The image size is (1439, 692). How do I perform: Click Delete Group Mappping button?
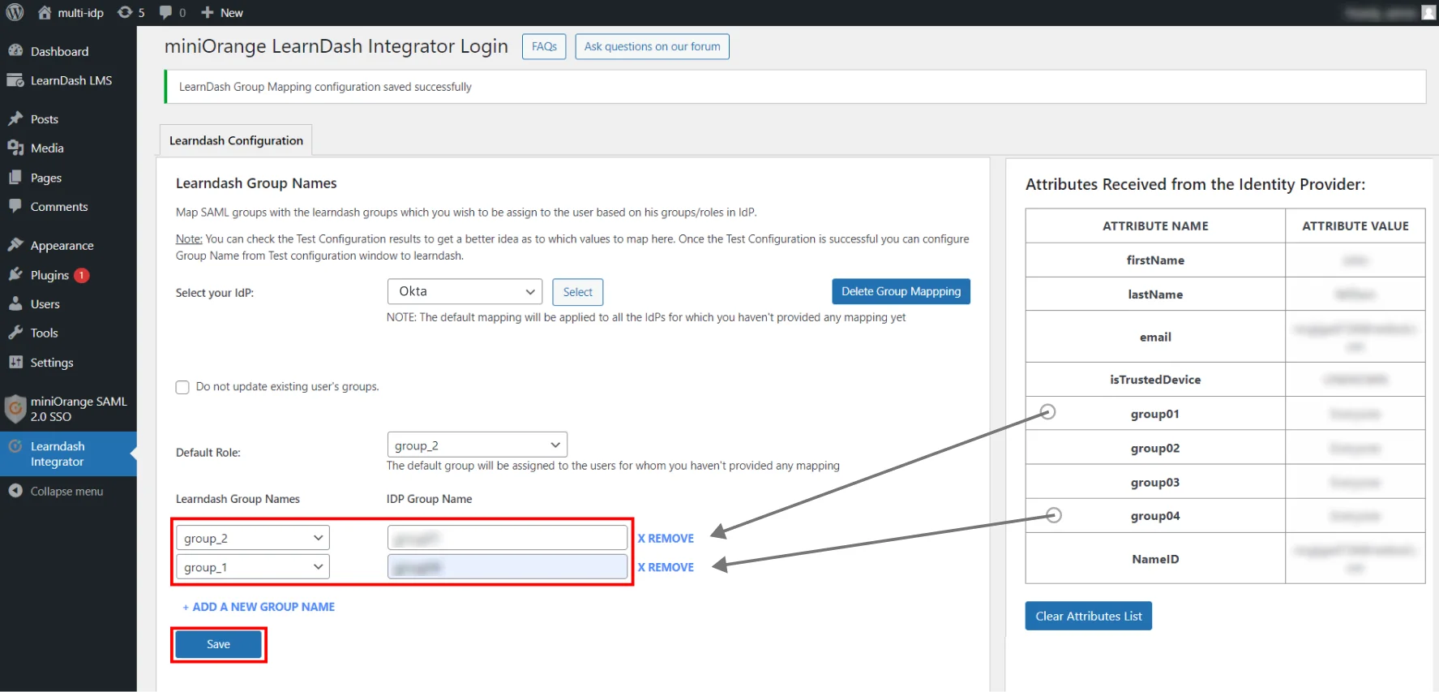[901, 291]
